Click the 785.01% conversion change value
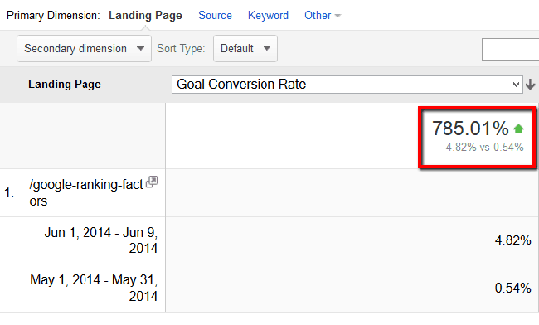This screenshot has height=325, width=539. tap(470, 129)
